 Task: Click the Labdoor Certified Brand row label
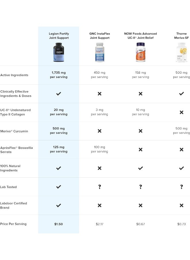pos(14,205)
